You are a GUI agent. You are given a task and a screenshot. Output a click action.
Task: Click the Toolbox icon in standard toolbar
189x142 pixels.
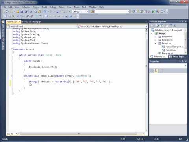[149, 11]
